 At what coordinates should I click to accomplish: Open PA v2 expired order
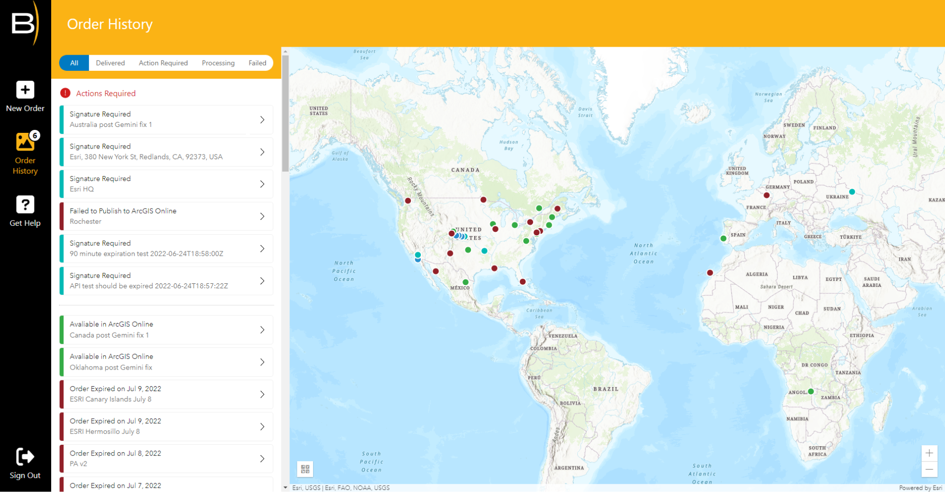point(166,459)
